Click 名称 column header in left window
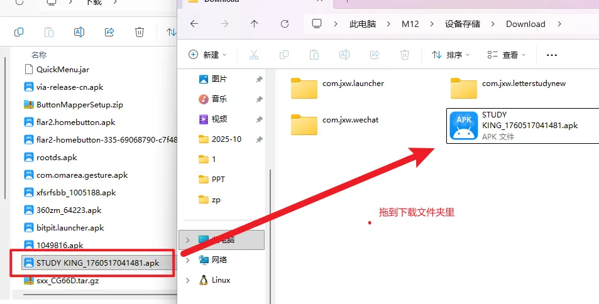The width and height of the screenshot is (599, 304). [39, 55]
